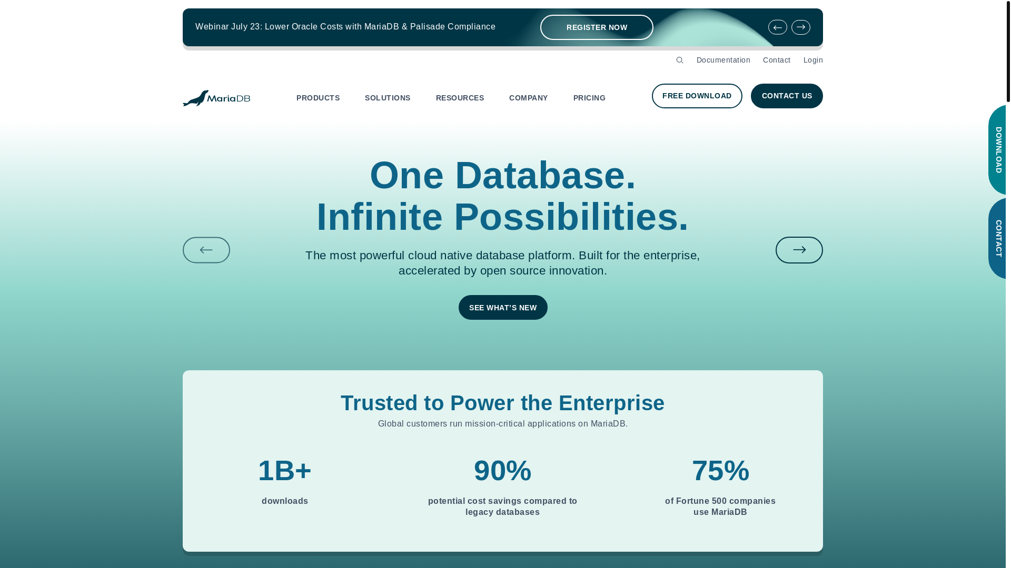Click the webinar July 23 banner text

point(345,27)
